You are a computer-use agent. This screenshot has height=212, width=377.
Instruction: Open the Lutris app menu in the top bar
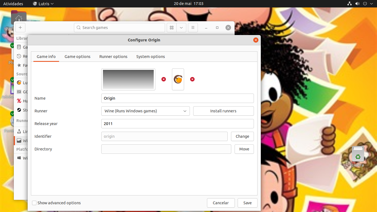pyautogui.click(x=43, y=4)
